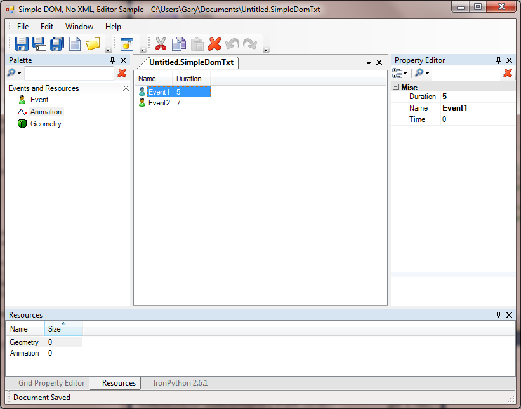This screenshot has height=409, width=521.
Task: Open the Property Editor search options dropdown
Action: coord(422,72)
